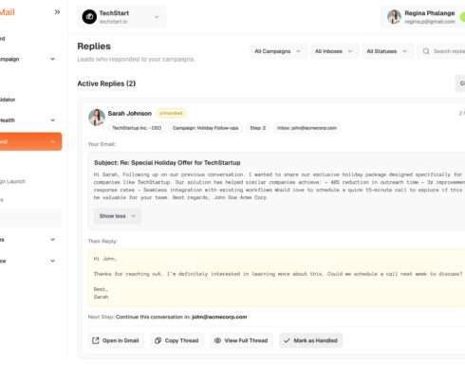465x365 pixels.
Task: Click the external-link icon in Open in Gmail
Action: [x=96, y=340]
